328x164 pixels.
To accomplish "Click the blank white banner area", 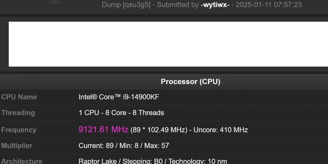I will coord(168,44).
